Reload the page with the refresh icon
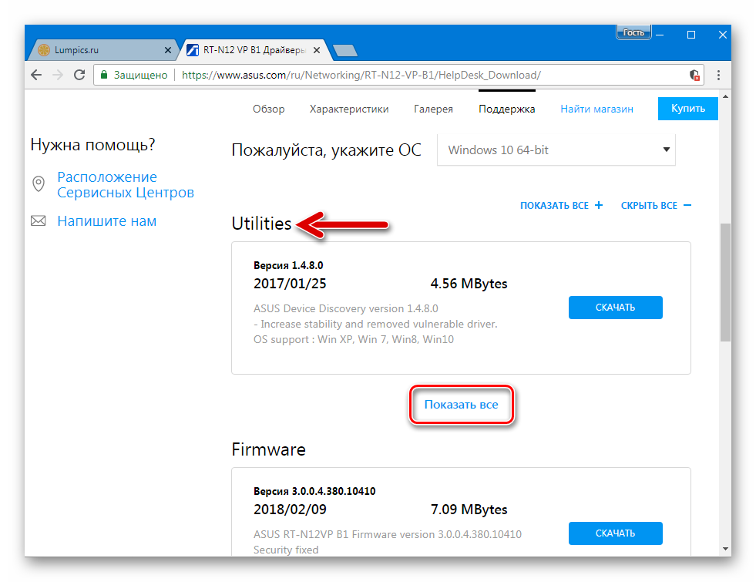The height and width of the screenshot is (582, 756). point(79,75)
